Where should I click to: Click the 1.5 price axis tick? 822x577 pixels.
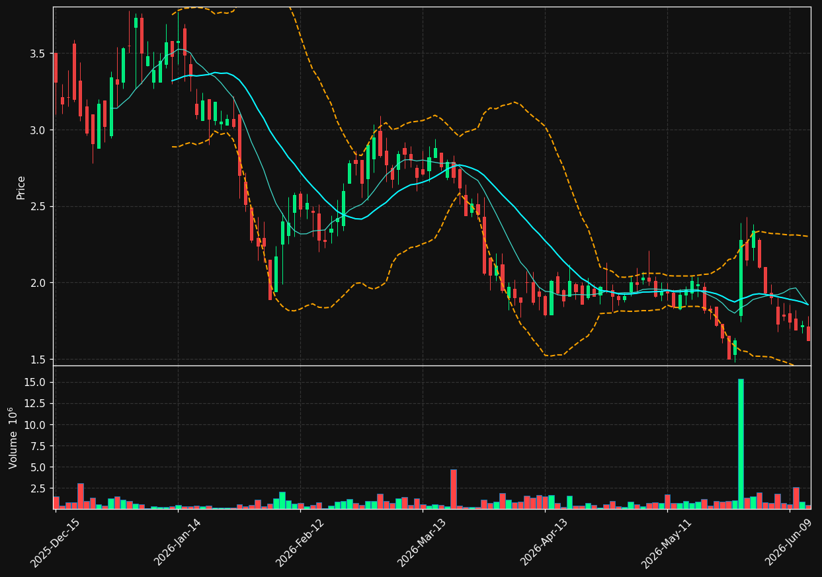point(37,360)
